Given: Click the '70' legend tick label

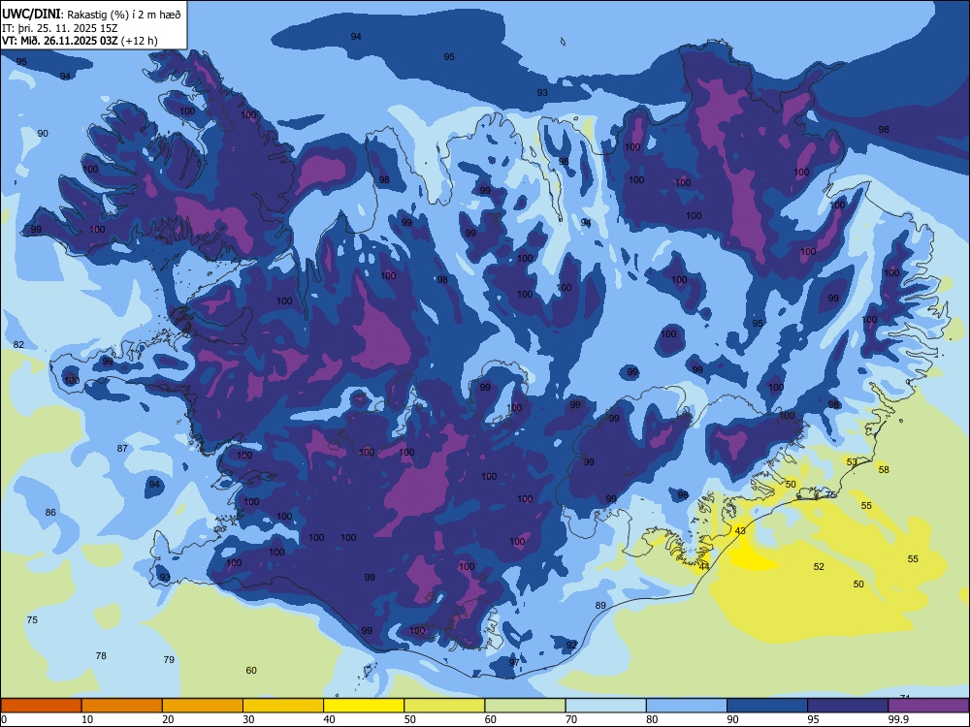Looking at the screenshot, I should click(x=571, y=719).
